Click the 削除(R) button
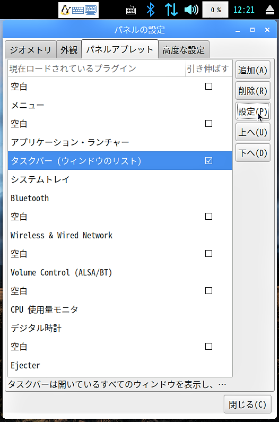 point(253,91)
